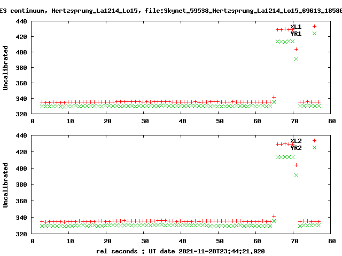This screenshot has height=256, width=342.
Task: Click the 360 y-axis tick in XL1 plot
Action: pos(21,83)
